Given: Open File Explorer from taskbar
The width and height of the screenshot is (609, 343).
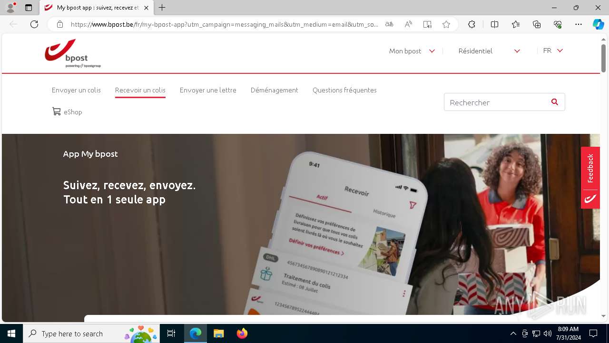Looking at the screenshot, I should (218, 333).
